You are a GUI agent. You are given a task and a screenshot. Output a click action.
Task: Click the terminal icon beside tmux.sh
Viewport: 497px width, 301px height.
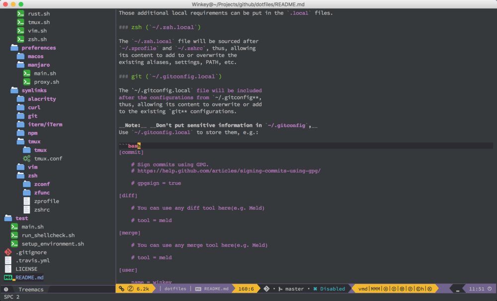pos(20,22)
